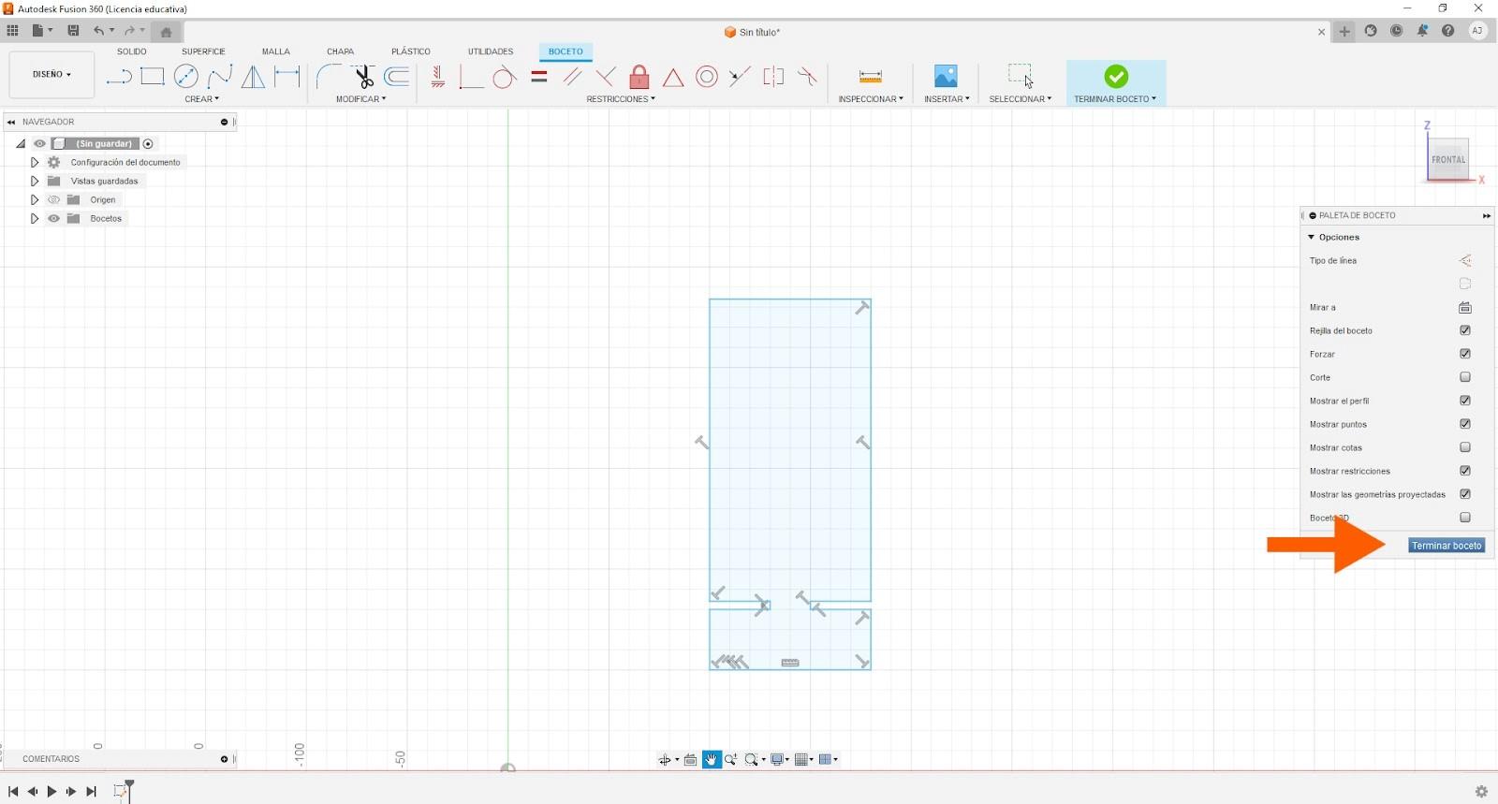The image size is (1498, 804).
Task: Select the Fillet tool
Action: (329, 77)
